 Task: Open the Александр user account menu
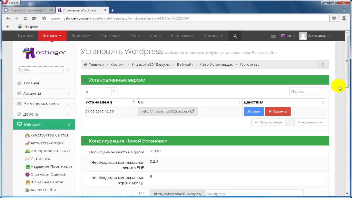pos(315,36)
